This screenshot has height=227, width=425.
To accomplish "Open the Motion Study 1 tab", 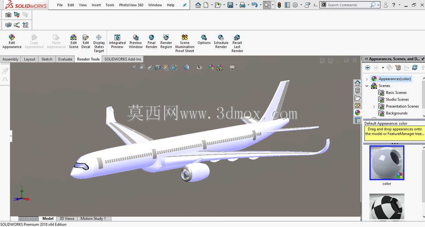I will coord(93,219).
